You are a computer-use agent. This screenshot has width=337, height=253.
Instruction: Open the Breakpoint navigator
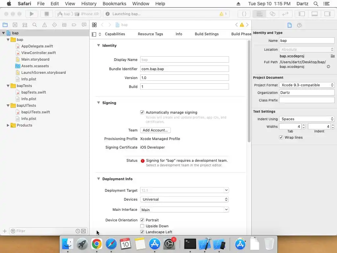74,25
